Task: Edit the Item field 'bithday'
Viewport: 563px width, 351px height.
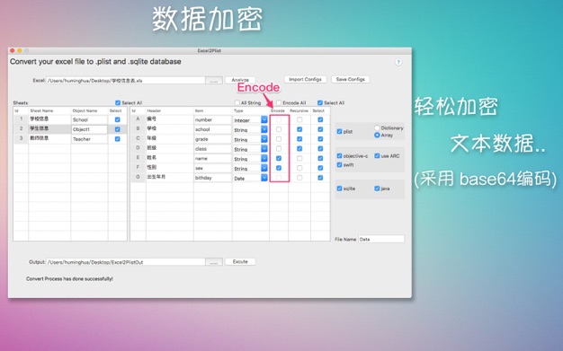Action: click(x=212, y=178)
